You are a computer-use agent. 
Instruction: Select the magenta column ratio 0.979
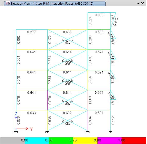pyautogui.click(x=50, y=100)
